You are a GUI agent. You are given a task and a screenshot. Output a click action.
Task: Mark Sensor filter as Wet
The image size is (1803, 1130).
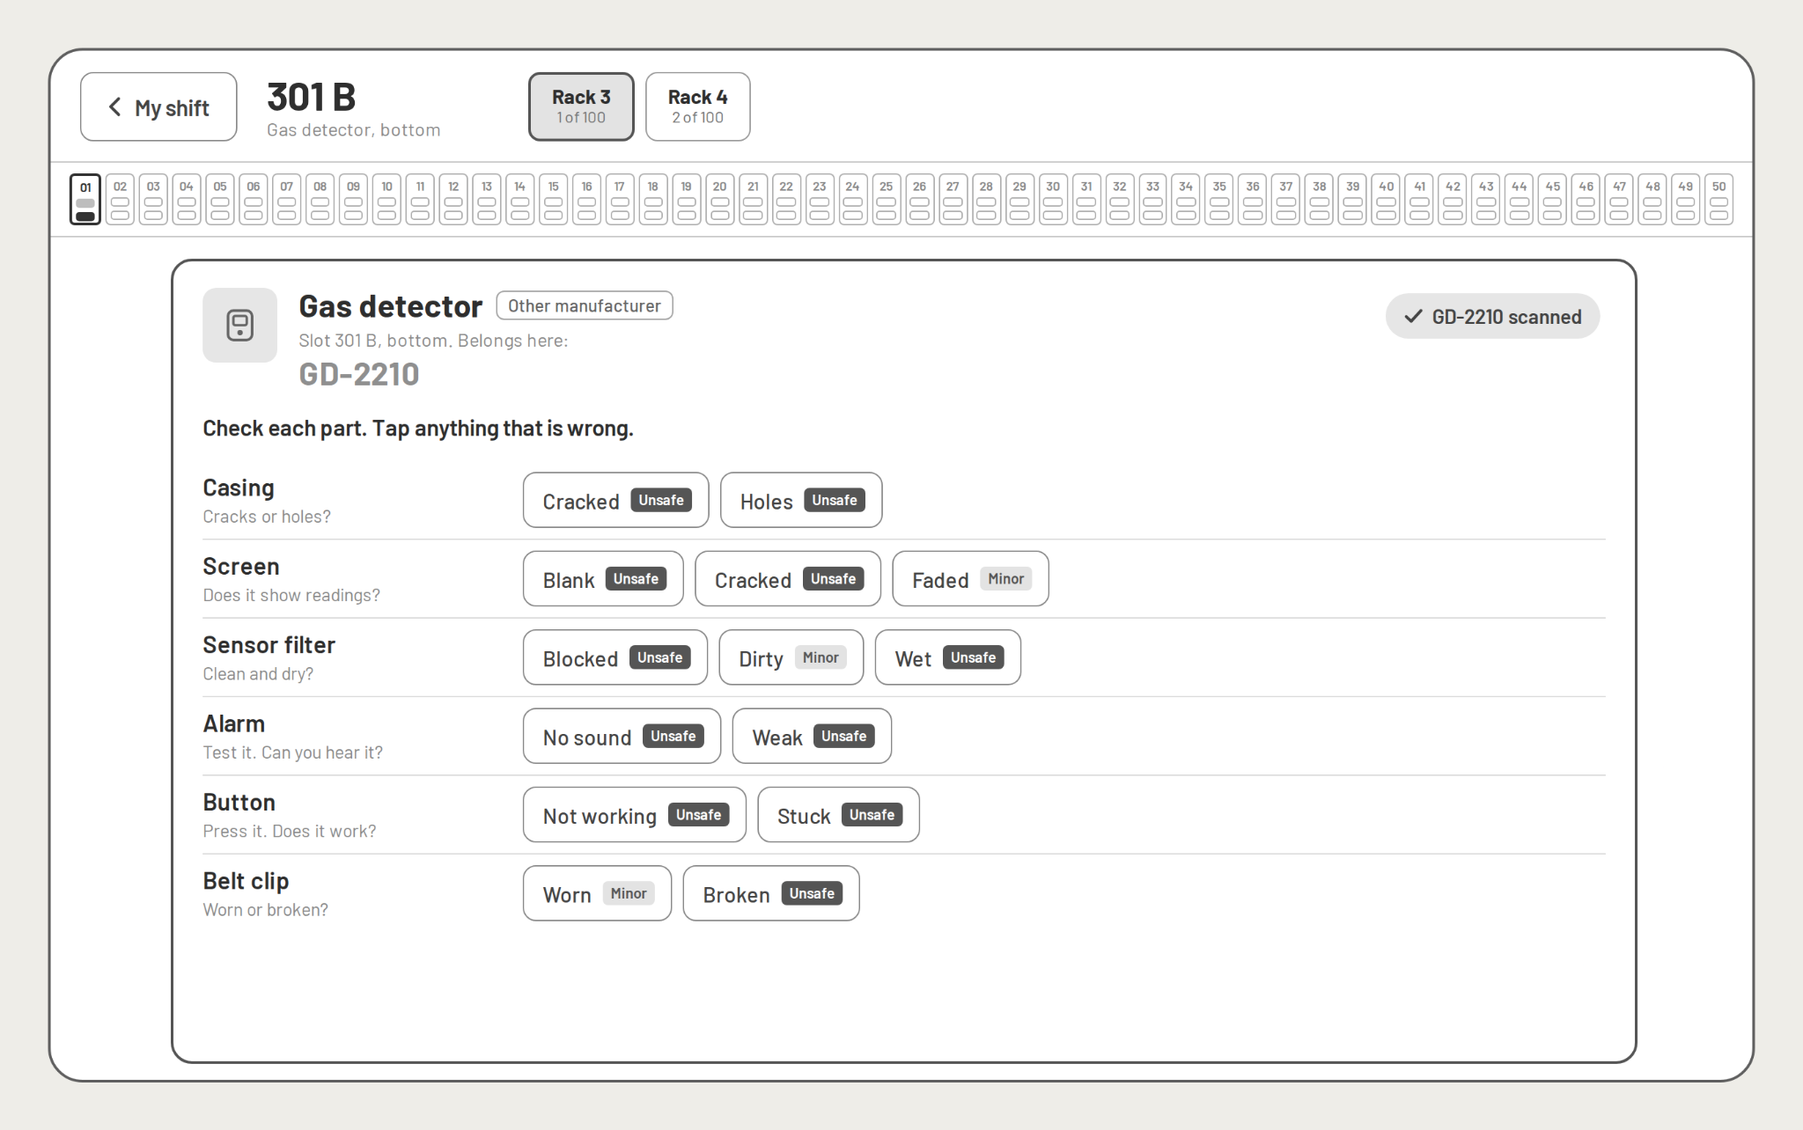pos(948,657)
